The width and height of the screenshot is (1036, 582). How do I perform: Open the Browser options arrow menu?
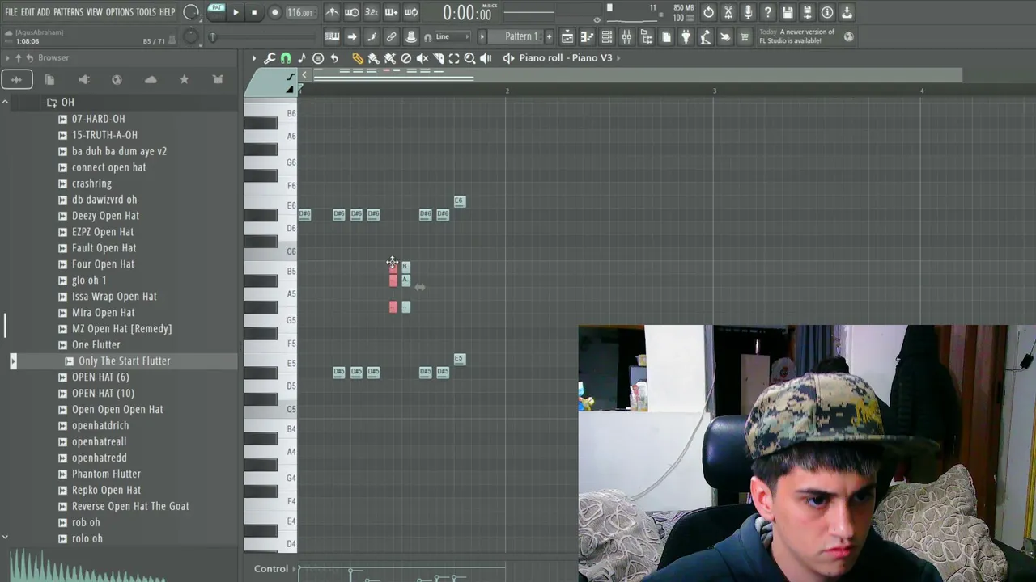point(7,58)
